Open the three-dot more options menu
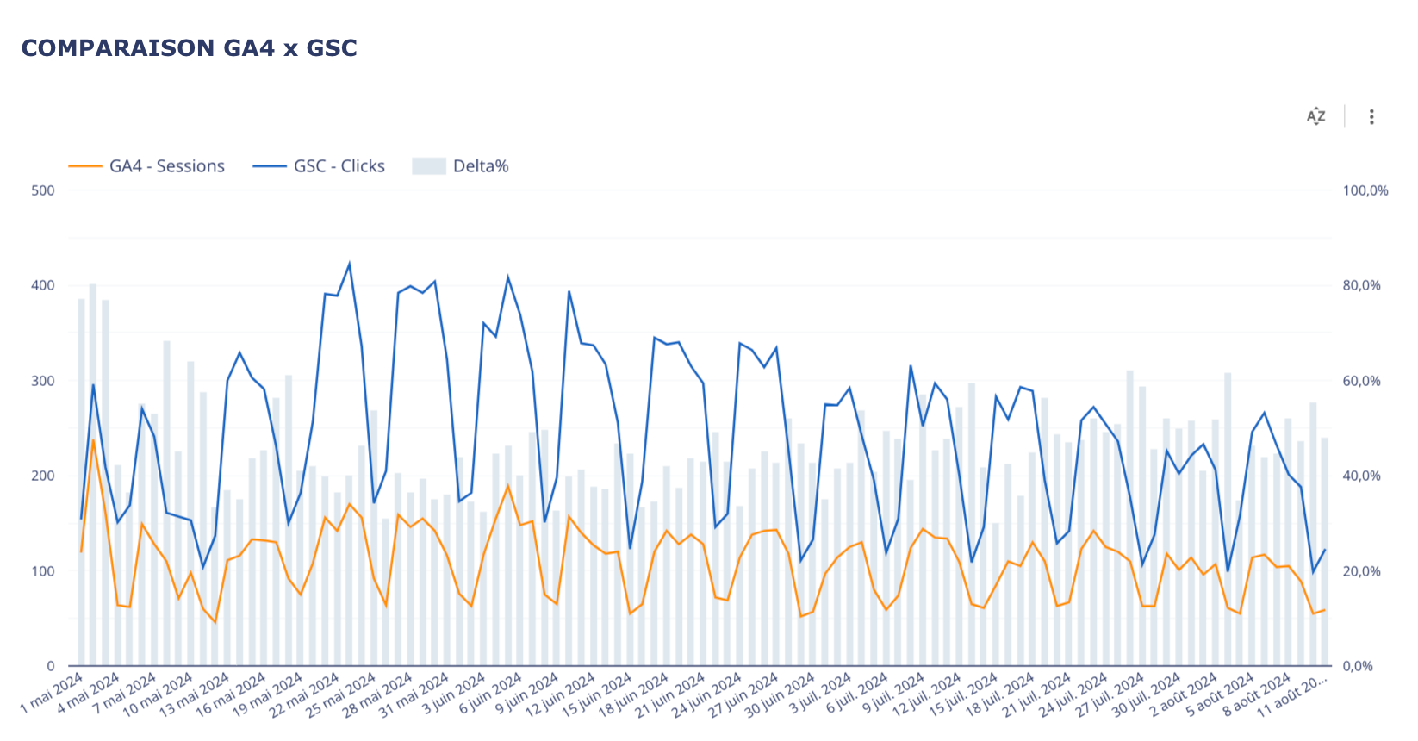Image resolution: width=1418 pixels, height=741 pixels. point(1371,116)
